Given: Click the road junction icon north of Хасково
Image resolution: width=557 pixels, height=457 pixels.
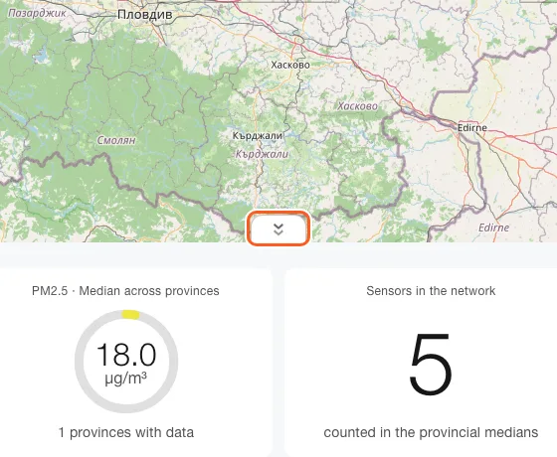Looking at the screenshot, I should 298,41.
